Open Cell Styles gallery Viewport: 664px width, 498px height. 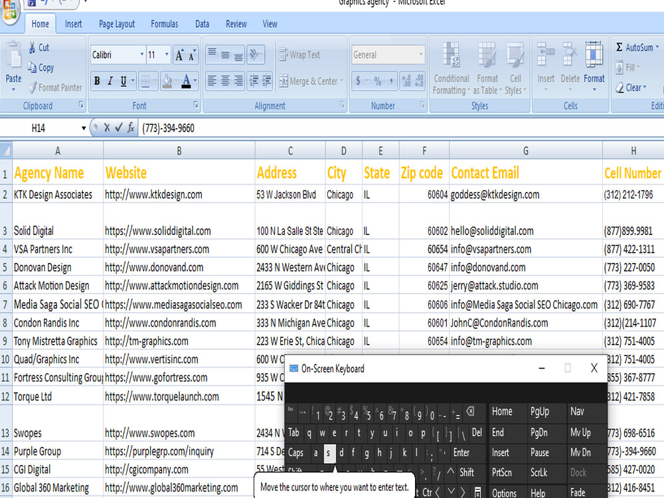[x=515, y=68]
